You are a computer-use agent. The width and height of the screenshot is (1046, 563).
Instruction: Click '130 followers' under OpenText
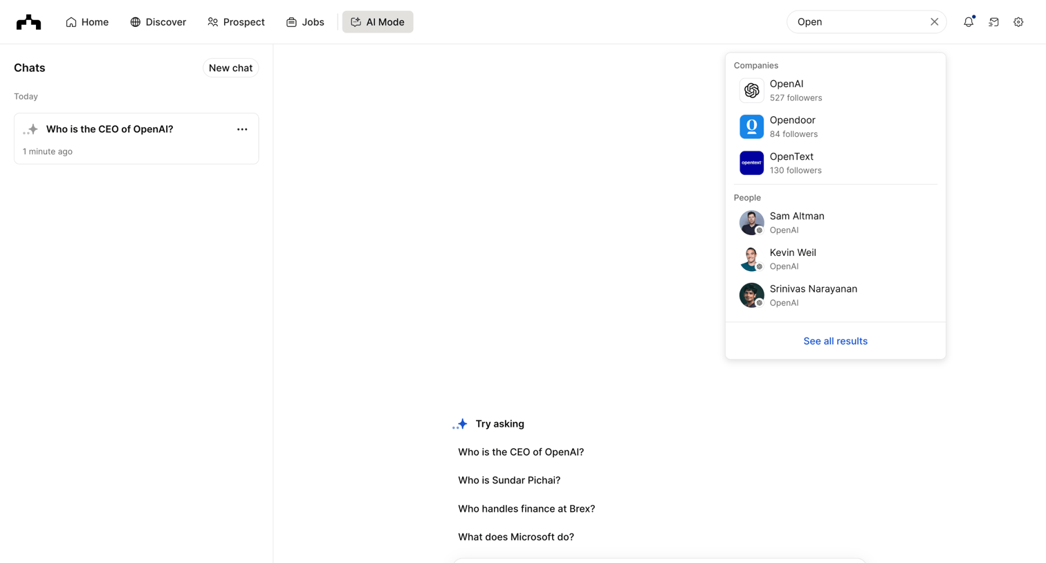click(796, 171)
